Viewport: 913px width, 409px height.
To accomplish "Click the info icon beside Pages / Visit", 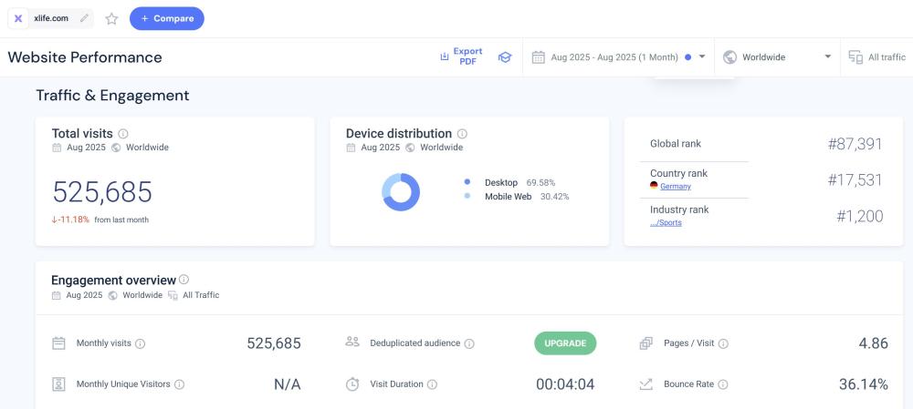I will tap(723, 344).
